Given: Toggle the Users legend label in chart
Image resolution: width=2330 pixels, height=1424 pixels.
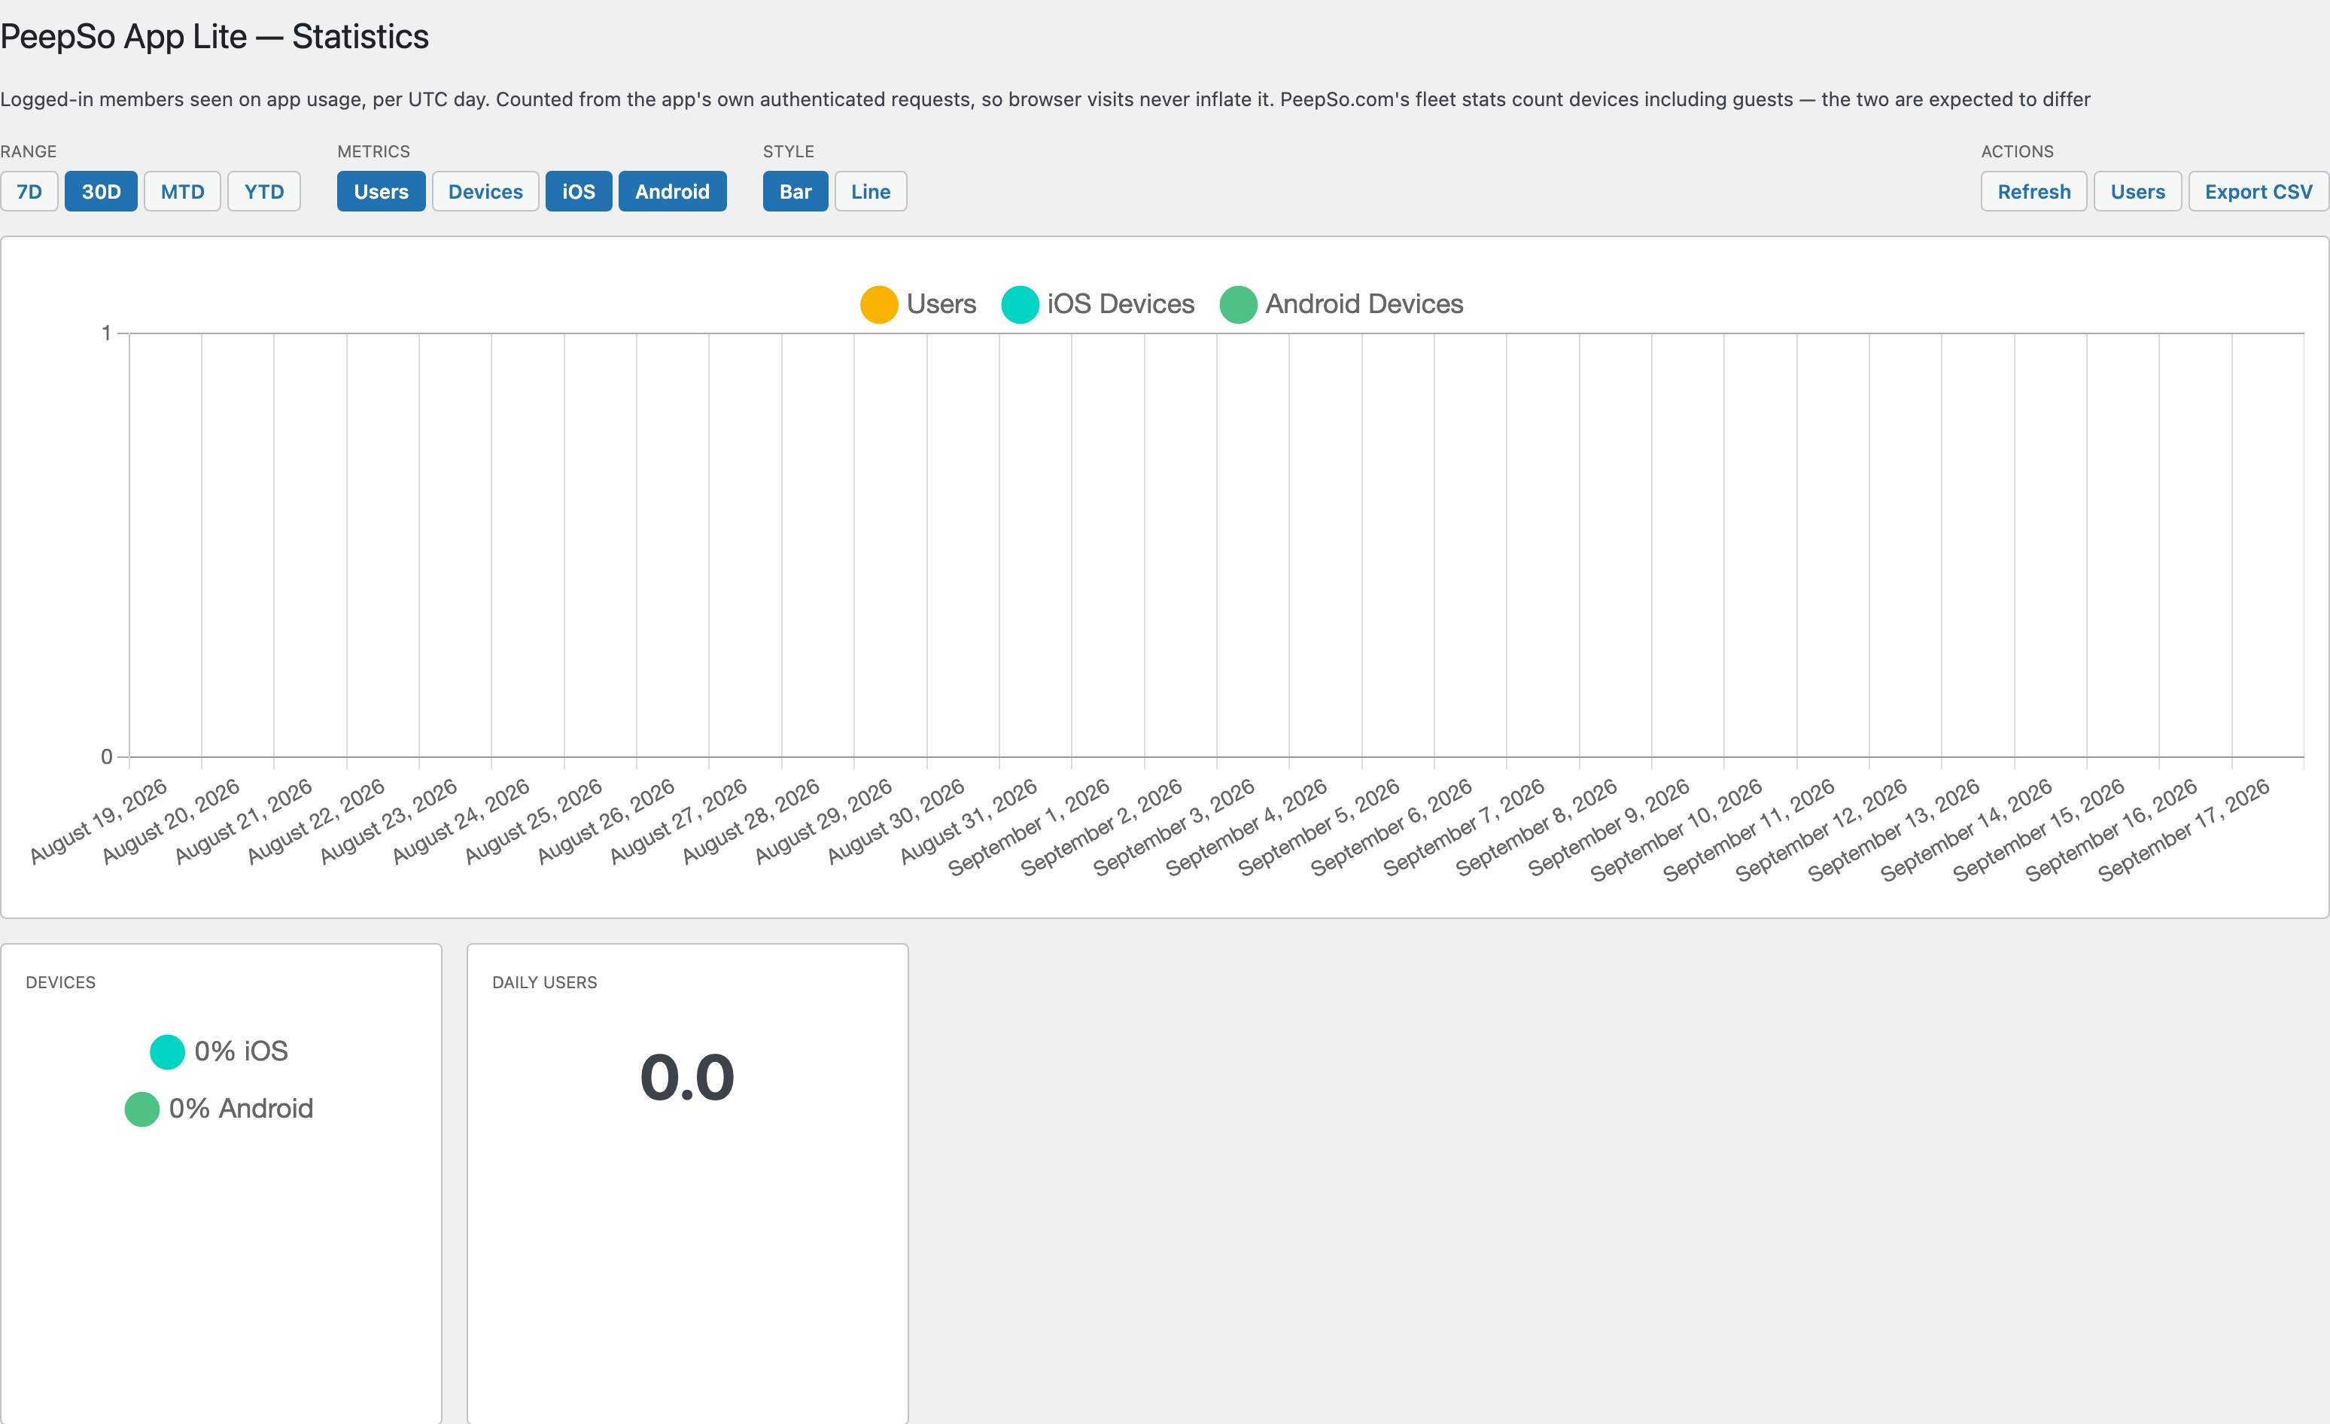Looking at the screenshot, I should pos(941,305).
